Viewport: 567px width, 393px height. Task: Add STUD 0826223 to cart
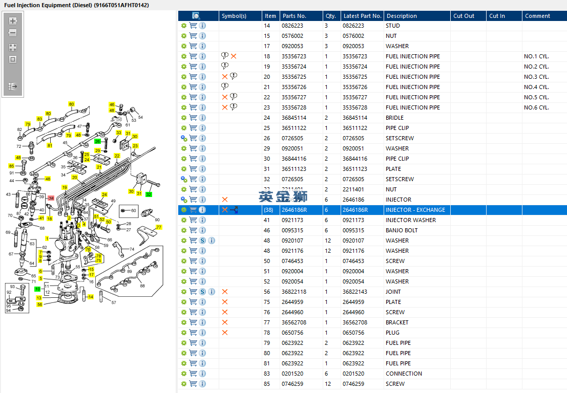pos(193,26)
